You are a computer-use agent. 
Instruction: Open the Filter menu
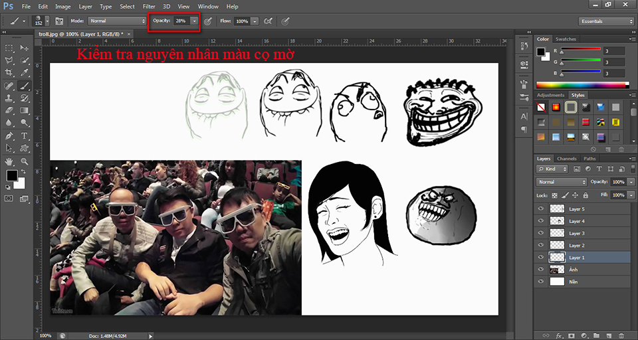coord(149,7)
